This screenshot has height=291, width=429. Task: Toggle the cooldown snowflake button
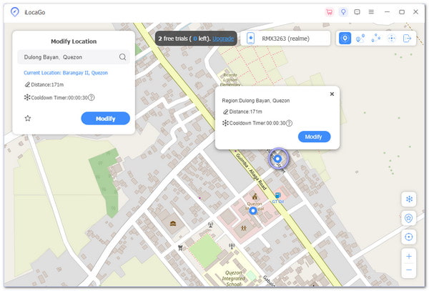pos(409,199)
